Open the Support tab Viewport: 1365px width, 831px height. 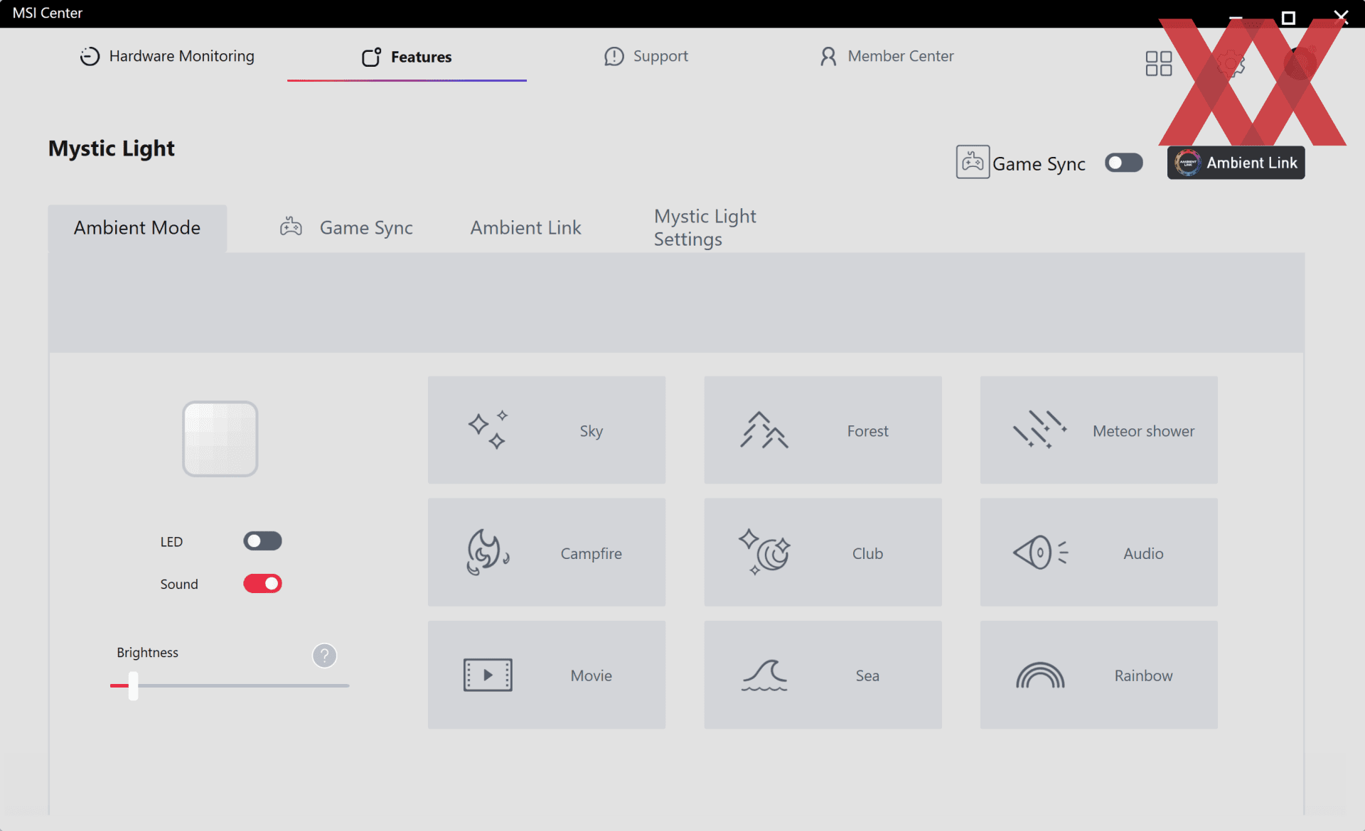646,56
